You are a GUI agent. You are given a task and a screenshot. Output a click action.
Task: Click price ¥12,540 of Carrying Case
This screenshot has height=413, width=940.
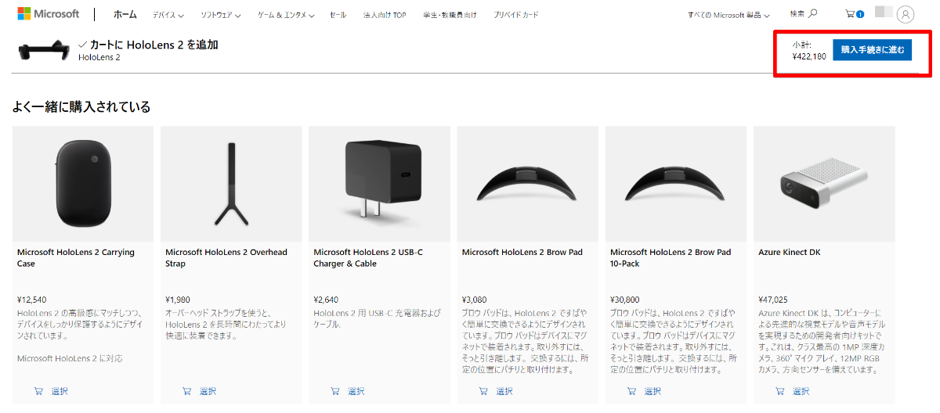pyautogui.click(x=31, y=300)
